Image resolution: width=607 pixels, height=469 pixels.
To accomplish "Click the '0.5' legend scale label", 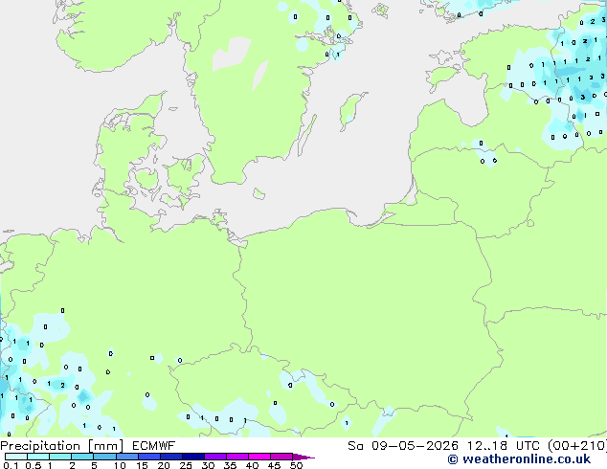I will 33,465.
